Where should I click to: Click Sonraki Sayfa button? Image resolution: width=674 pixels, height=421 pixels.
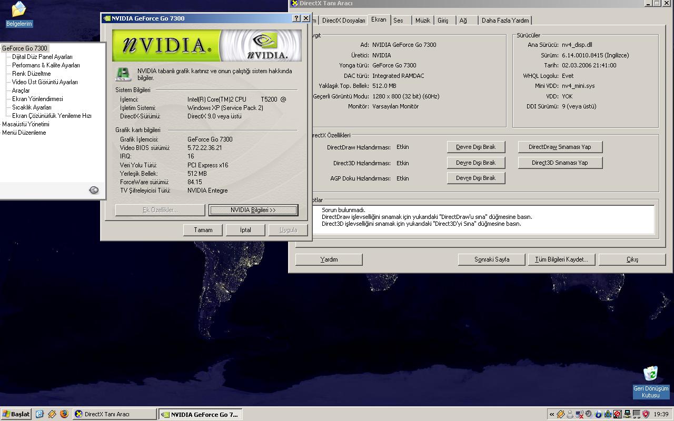click(x=491, y=259)
